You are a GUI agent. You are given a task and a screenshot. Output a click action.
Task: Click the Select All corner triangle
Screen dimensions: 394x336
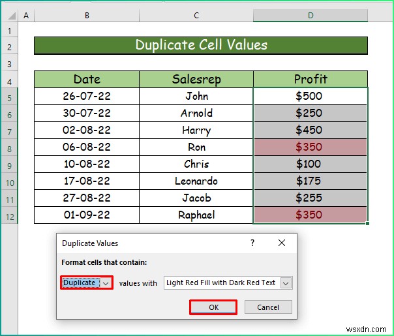point(12,16)
